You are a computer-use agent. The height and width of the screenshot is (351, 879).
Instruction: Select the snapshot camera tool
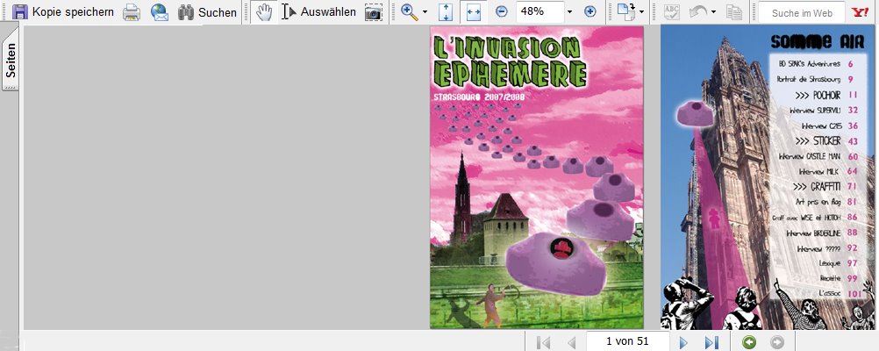click(x=374, y=11)
